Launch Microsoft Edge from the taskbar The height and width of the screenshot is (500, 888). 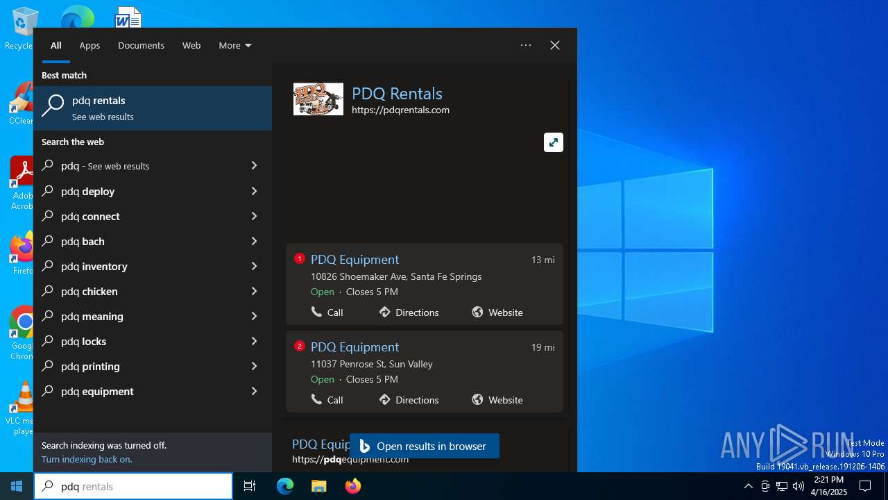[x=285, y=486]
